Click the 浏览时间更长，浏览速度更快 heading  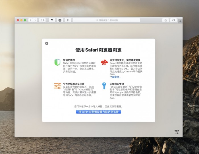[x=125, y=60]
